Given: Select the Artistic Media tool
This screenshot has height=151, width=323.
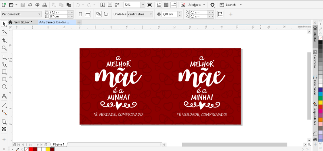Looking at the screenshot, I should [4, 65].
